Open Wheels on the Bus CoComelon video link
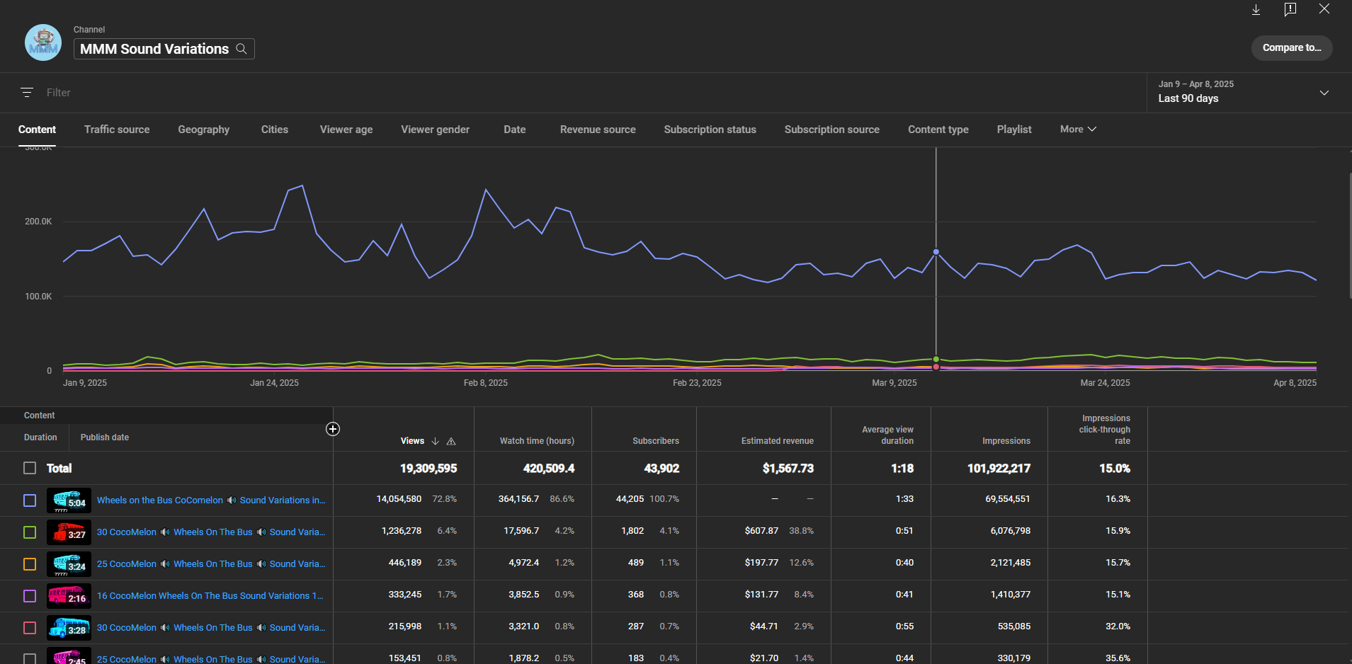The width and height of the screenshot is (1352, 664). coord(211,500)
